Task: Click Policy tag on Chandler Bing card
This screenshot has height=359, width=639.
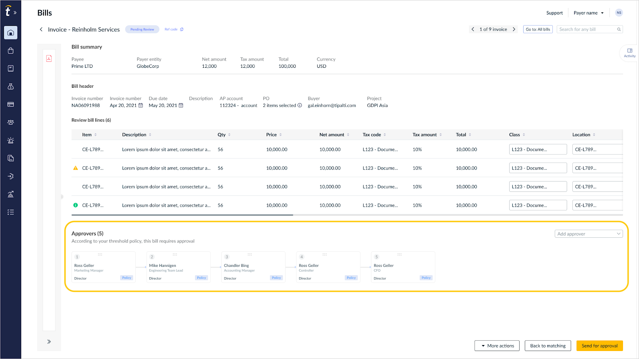Action: 276,278
